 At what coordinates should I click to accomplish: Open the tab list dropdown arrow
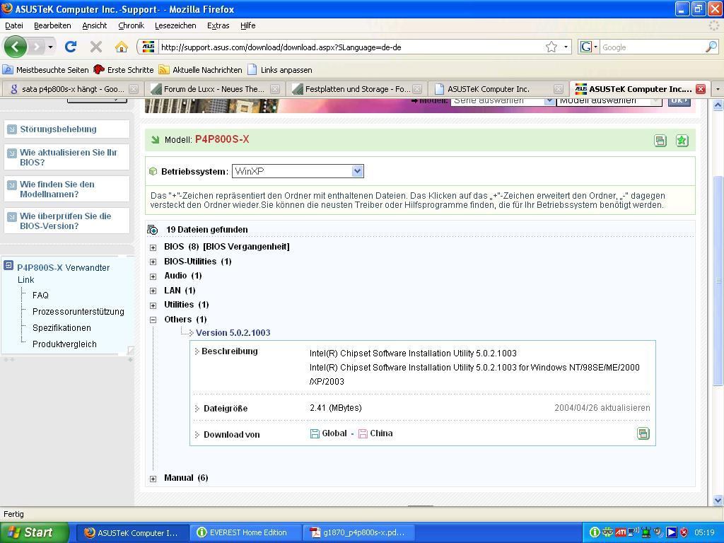tap(718, 89)
